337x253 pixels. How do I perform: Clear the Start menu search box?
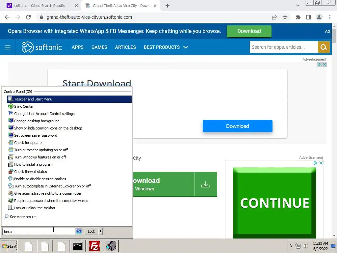coord(79,231)
